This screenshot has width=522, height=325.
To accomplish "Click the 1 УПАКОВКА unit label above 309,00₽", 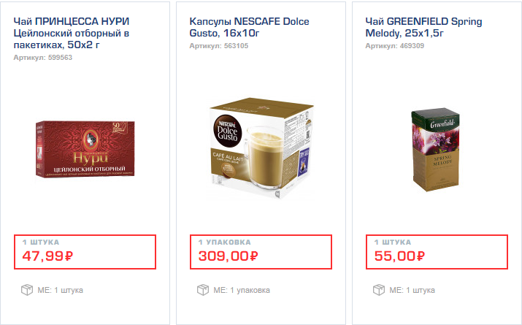I will [x=225, y=242].
